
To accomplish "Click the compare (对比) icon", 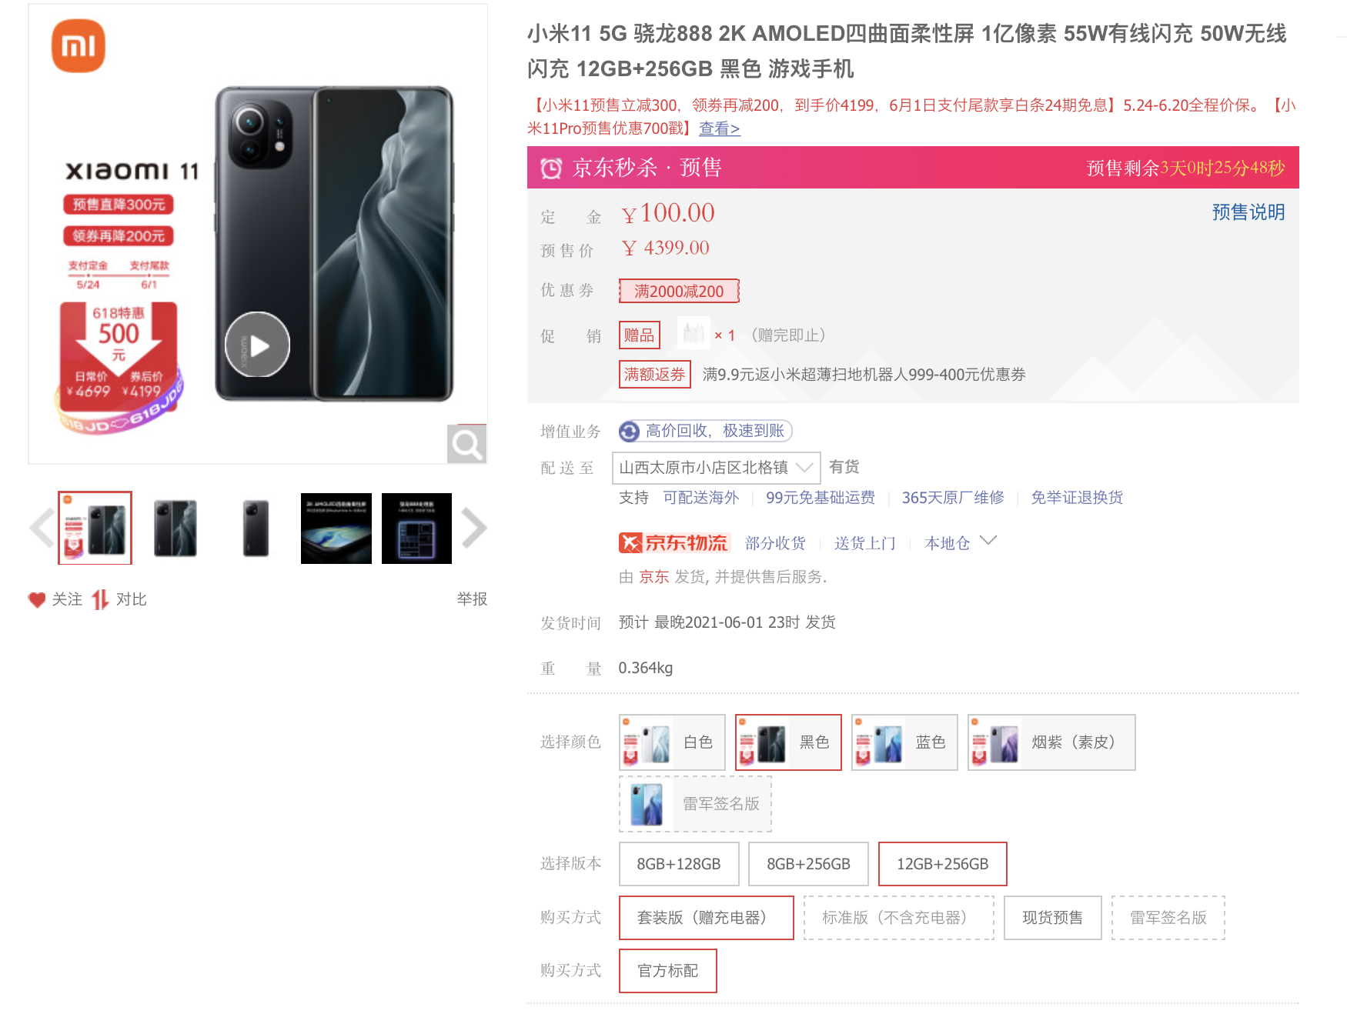I will click(x=100, y=599).
